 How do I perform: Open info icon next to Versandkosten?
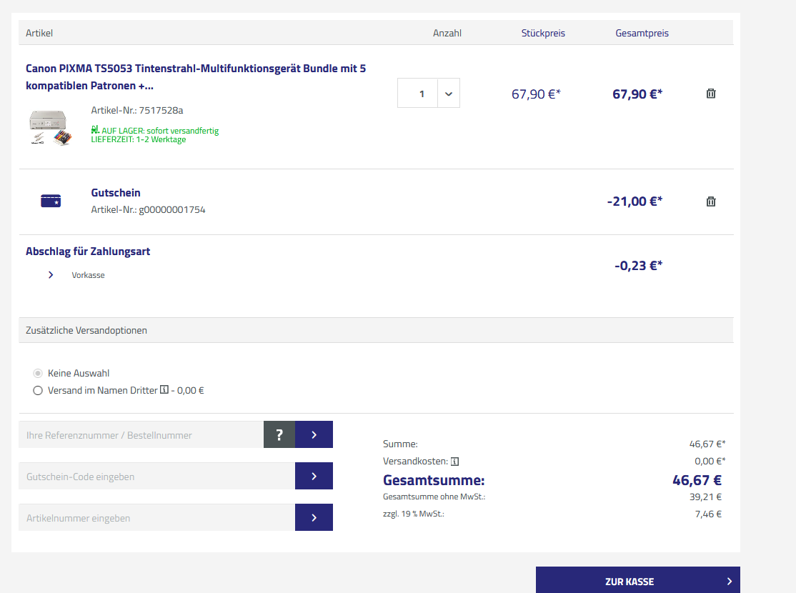pos(454,461)
